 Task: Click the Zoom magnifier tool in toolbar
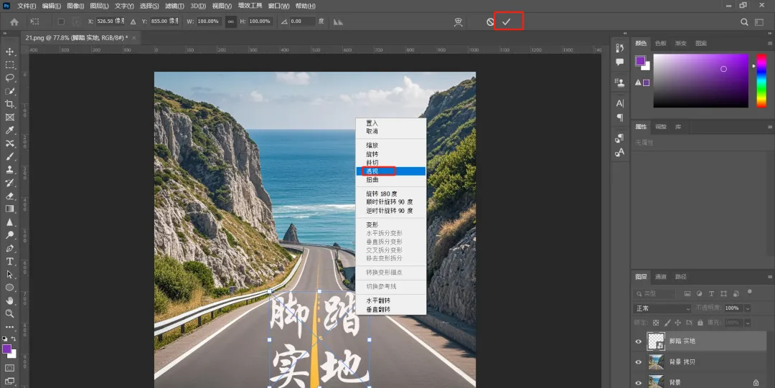[x=10, y=313]
